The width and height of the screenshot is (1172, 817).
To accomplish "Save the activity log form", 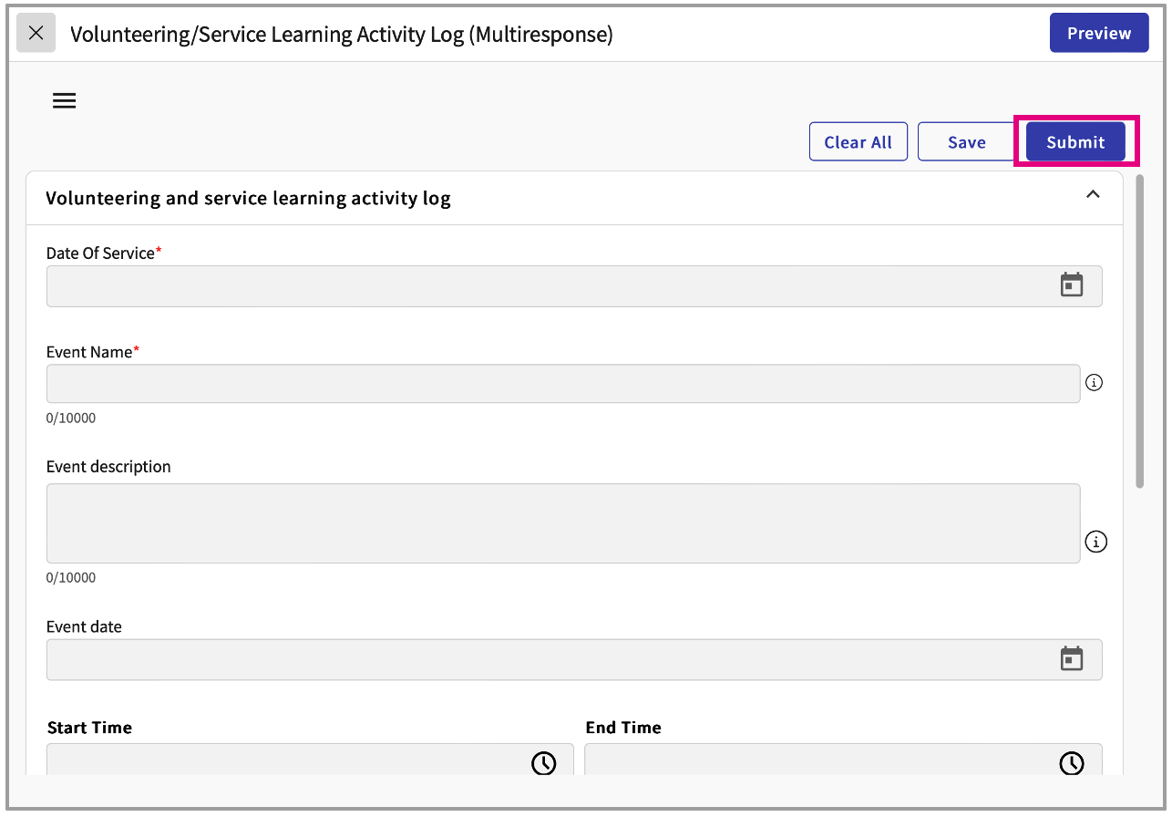I will (x=966, y=142).
